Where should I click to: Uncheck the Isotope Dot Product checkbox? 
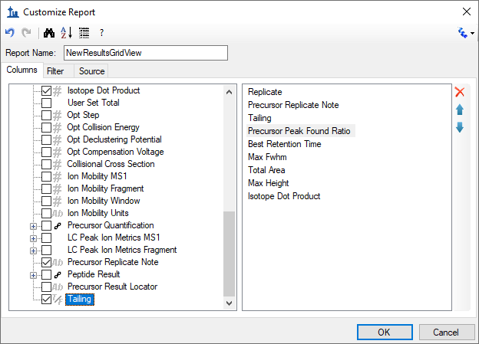(46, 90)
